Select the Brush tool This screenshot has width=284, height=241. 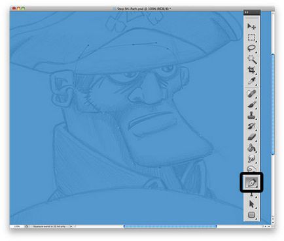click(x=251, y=104)
